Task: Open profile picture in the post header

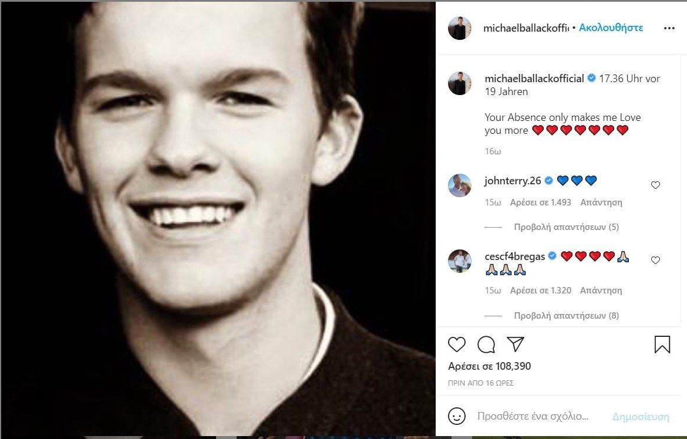Action: point(460,28)
